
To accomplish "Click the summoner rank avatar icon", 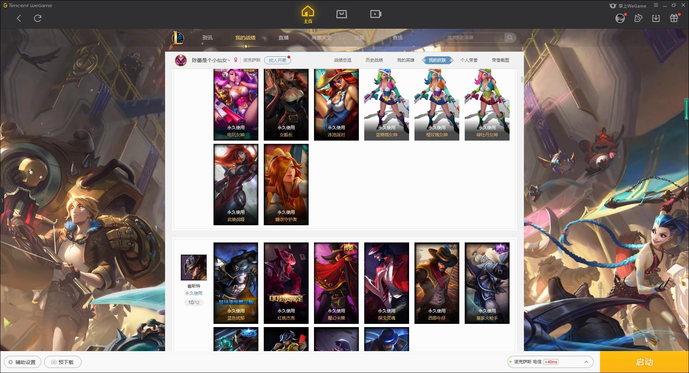I will [181, 60].
